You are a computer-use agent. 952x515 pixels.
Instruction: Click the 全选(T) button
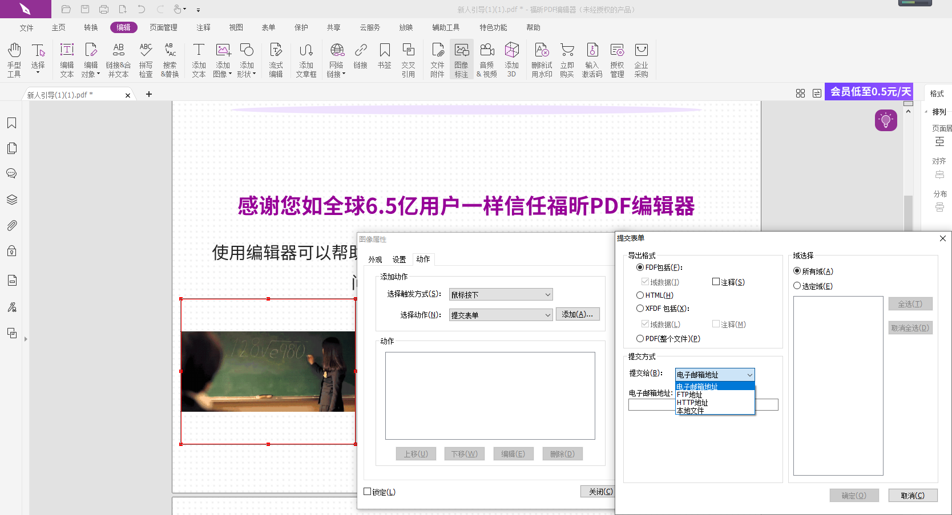[x=910, y=303]
